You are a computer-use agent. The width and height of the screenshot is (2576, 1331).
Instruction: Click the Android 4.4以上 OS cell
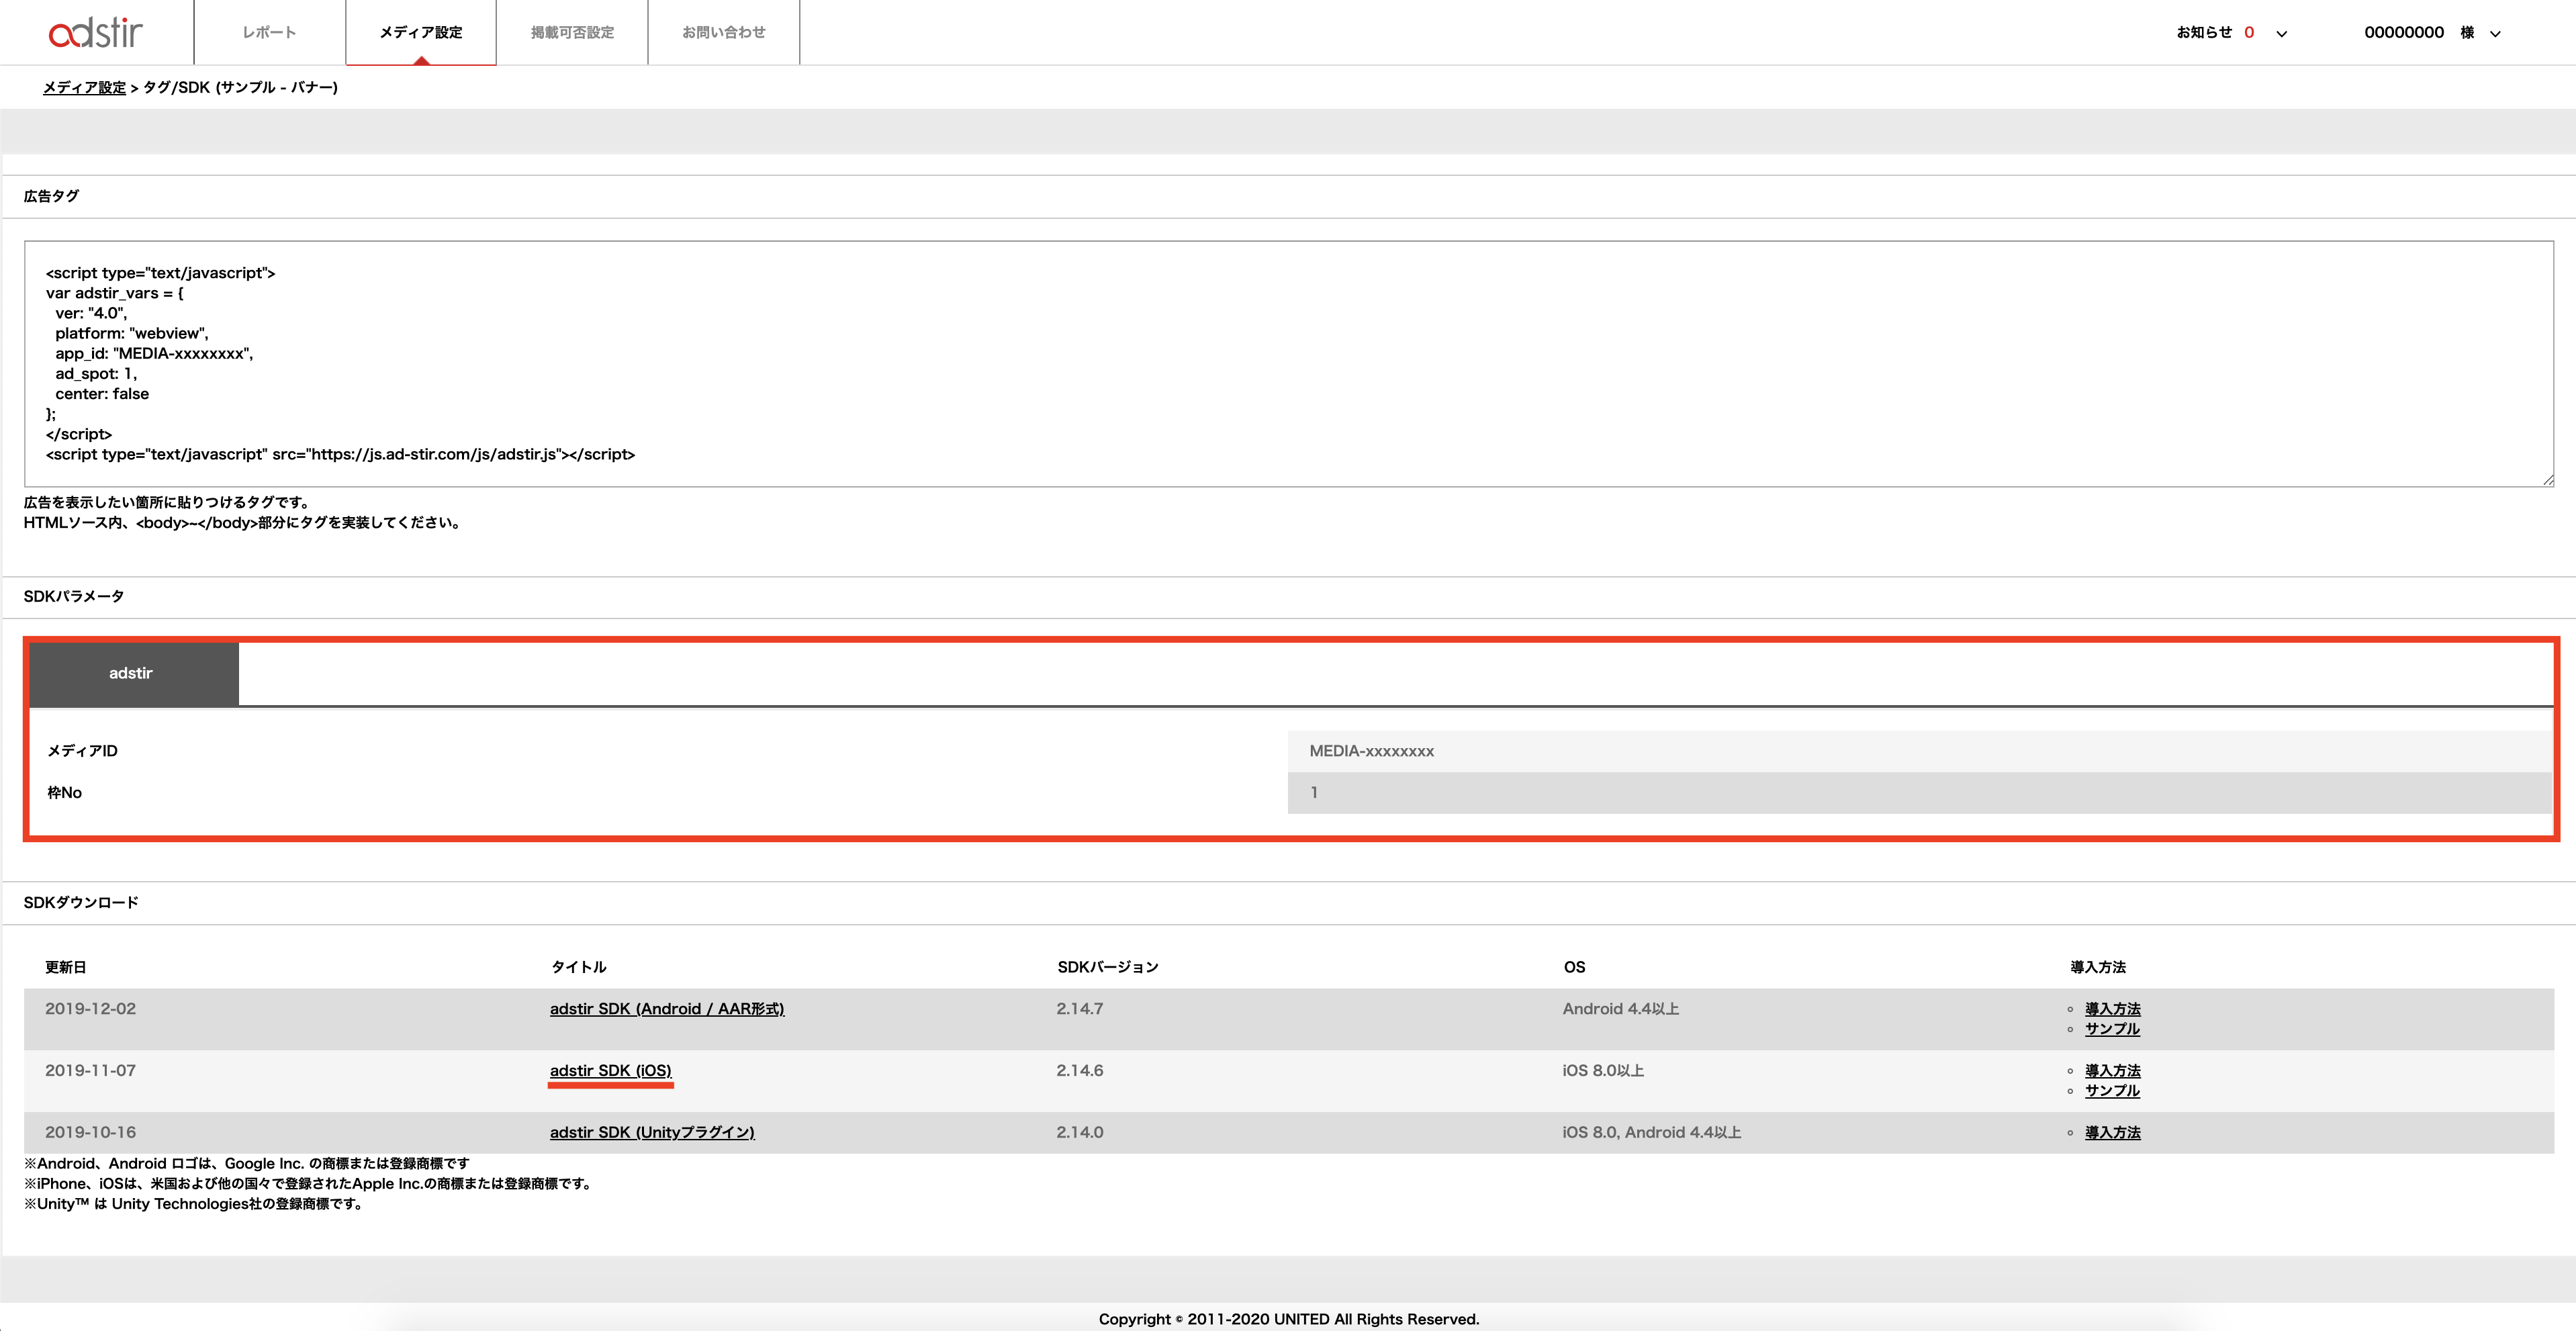(1620, 1009)
